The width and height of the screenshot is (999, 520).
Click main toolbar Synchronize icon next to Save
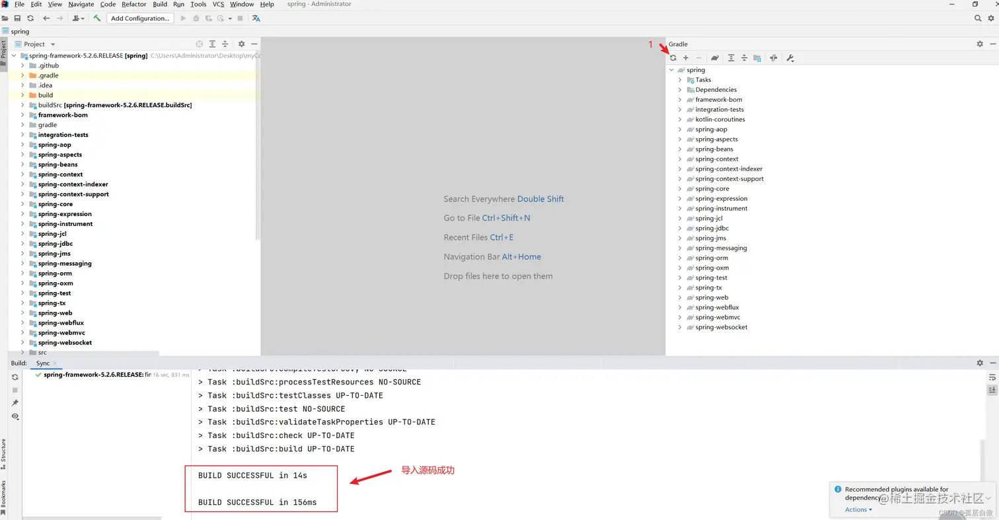click(30, 19)
